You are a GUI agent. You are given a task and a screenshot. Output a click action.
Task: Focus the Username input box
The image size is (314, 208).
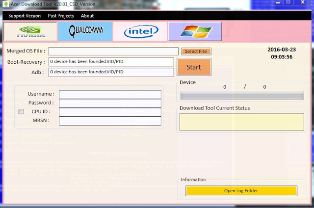(x=110, y=95)
